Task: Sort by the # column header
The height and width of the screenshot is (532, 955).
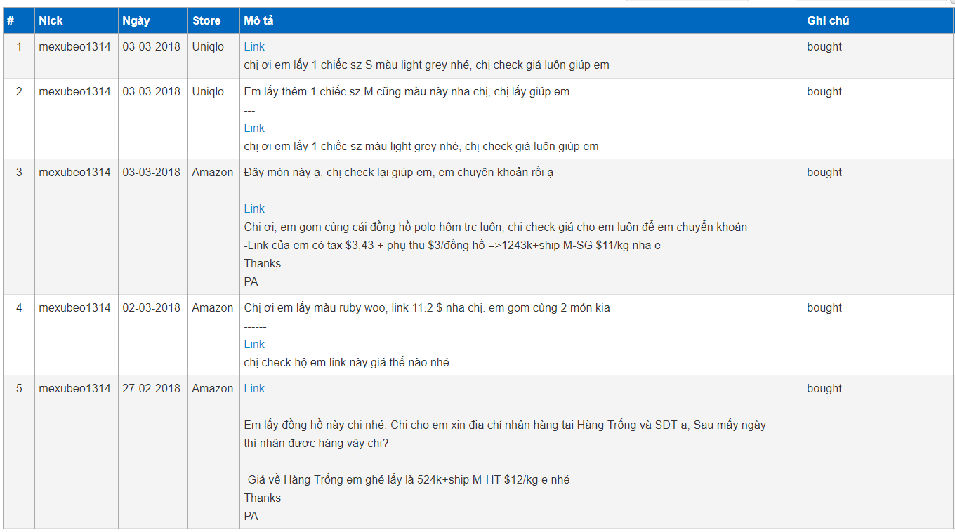Action: coord(11,21)
